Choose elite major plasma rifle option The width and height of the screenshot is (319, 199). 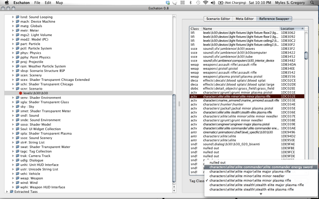[x=261, y=172]
